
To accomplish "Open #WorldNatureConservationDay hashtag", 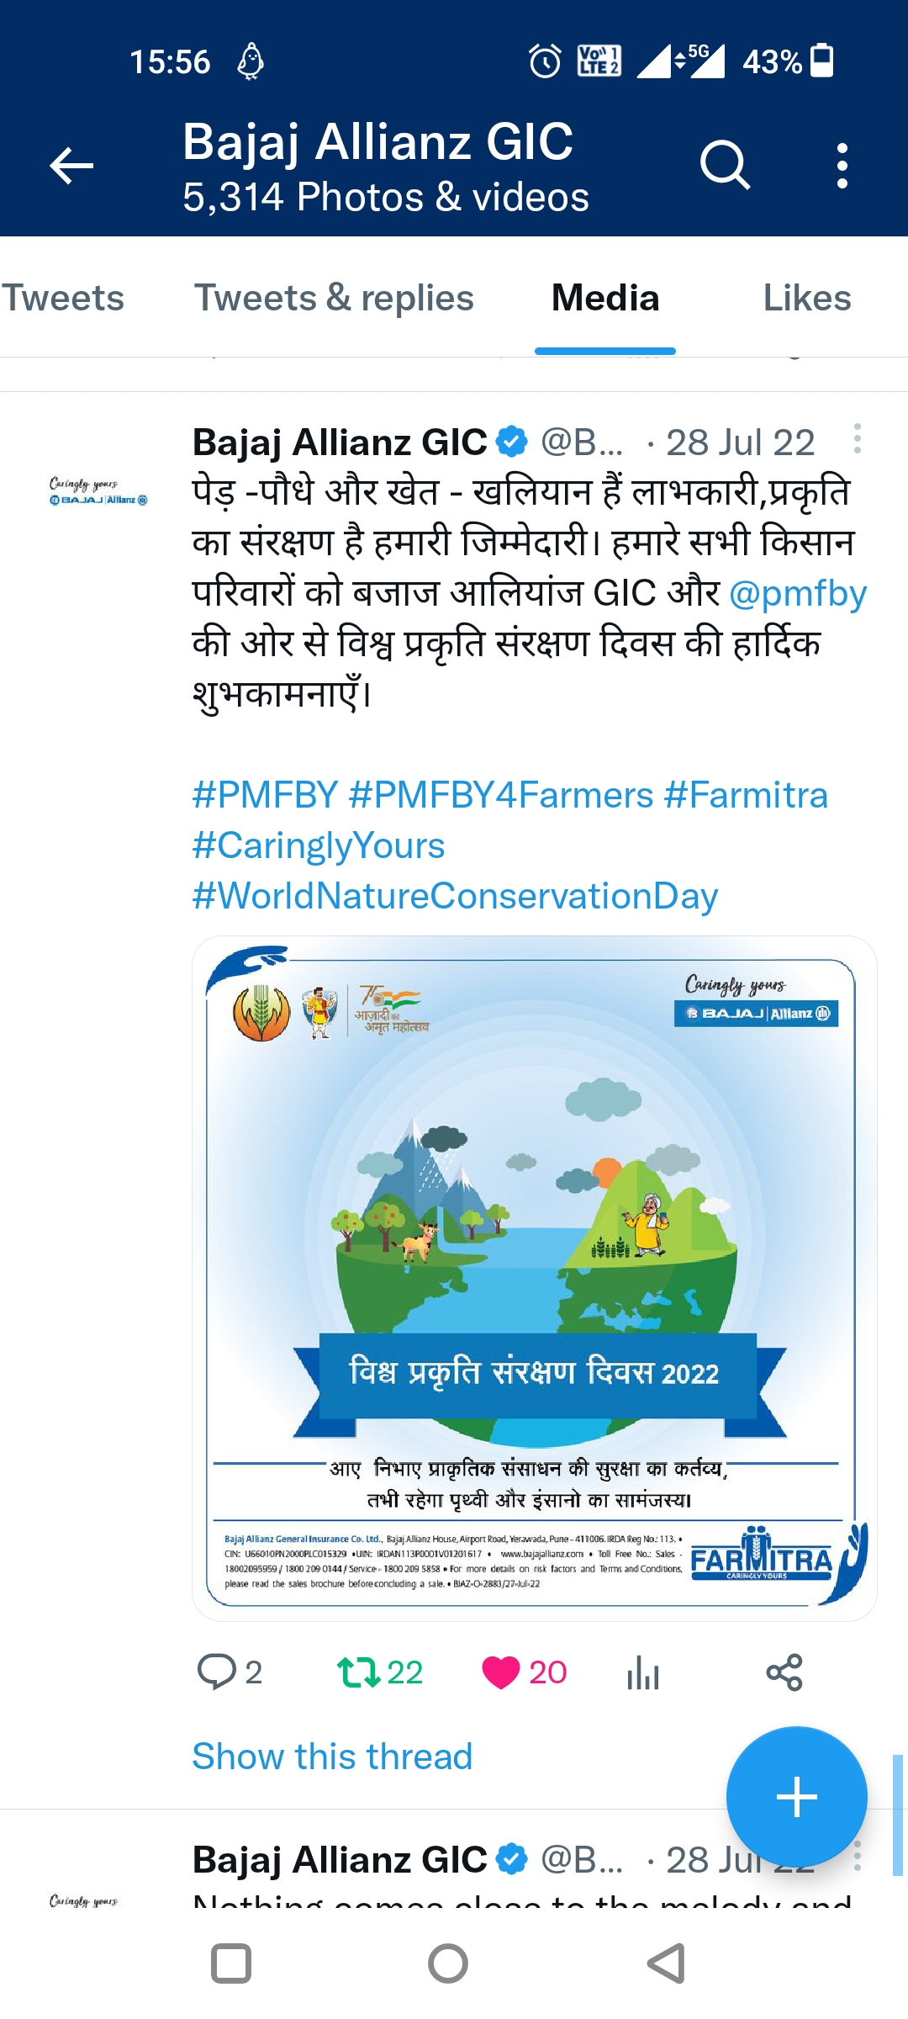I will (455, 896).
